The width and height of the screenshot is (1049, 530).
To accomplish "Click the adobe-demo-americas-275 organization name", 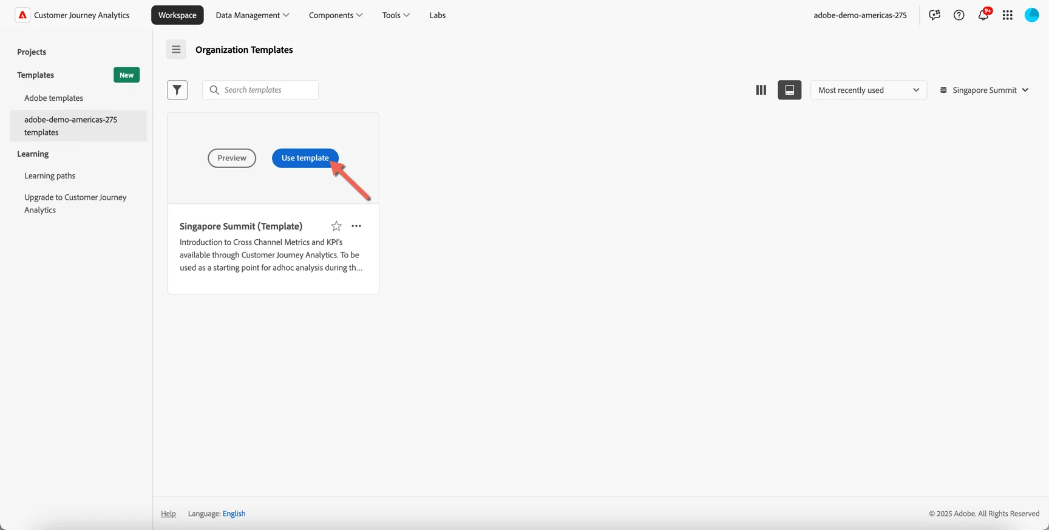I will tap(860, 15).
